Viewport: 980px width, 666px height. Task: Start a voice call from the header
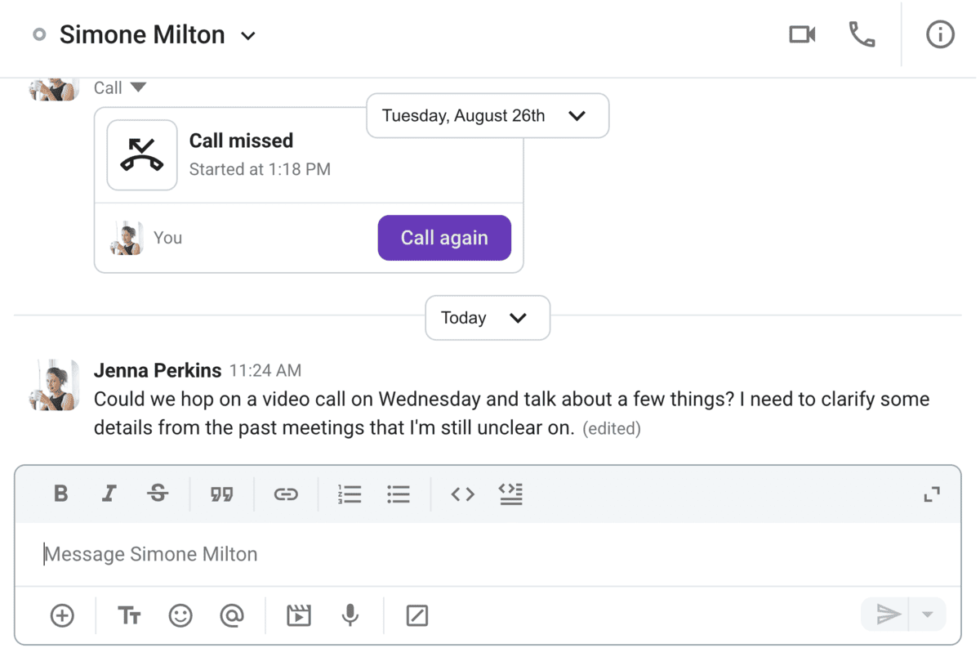861,34
